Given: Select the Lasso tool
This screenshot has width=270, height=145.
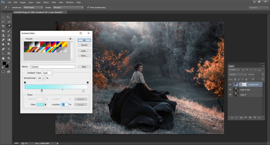Looking at the screenshot, I should tap(3, 22).
